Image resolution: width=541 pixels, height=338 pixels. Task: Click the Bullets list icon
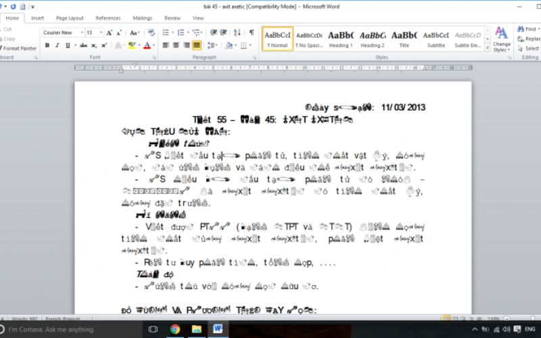[166, 32]
